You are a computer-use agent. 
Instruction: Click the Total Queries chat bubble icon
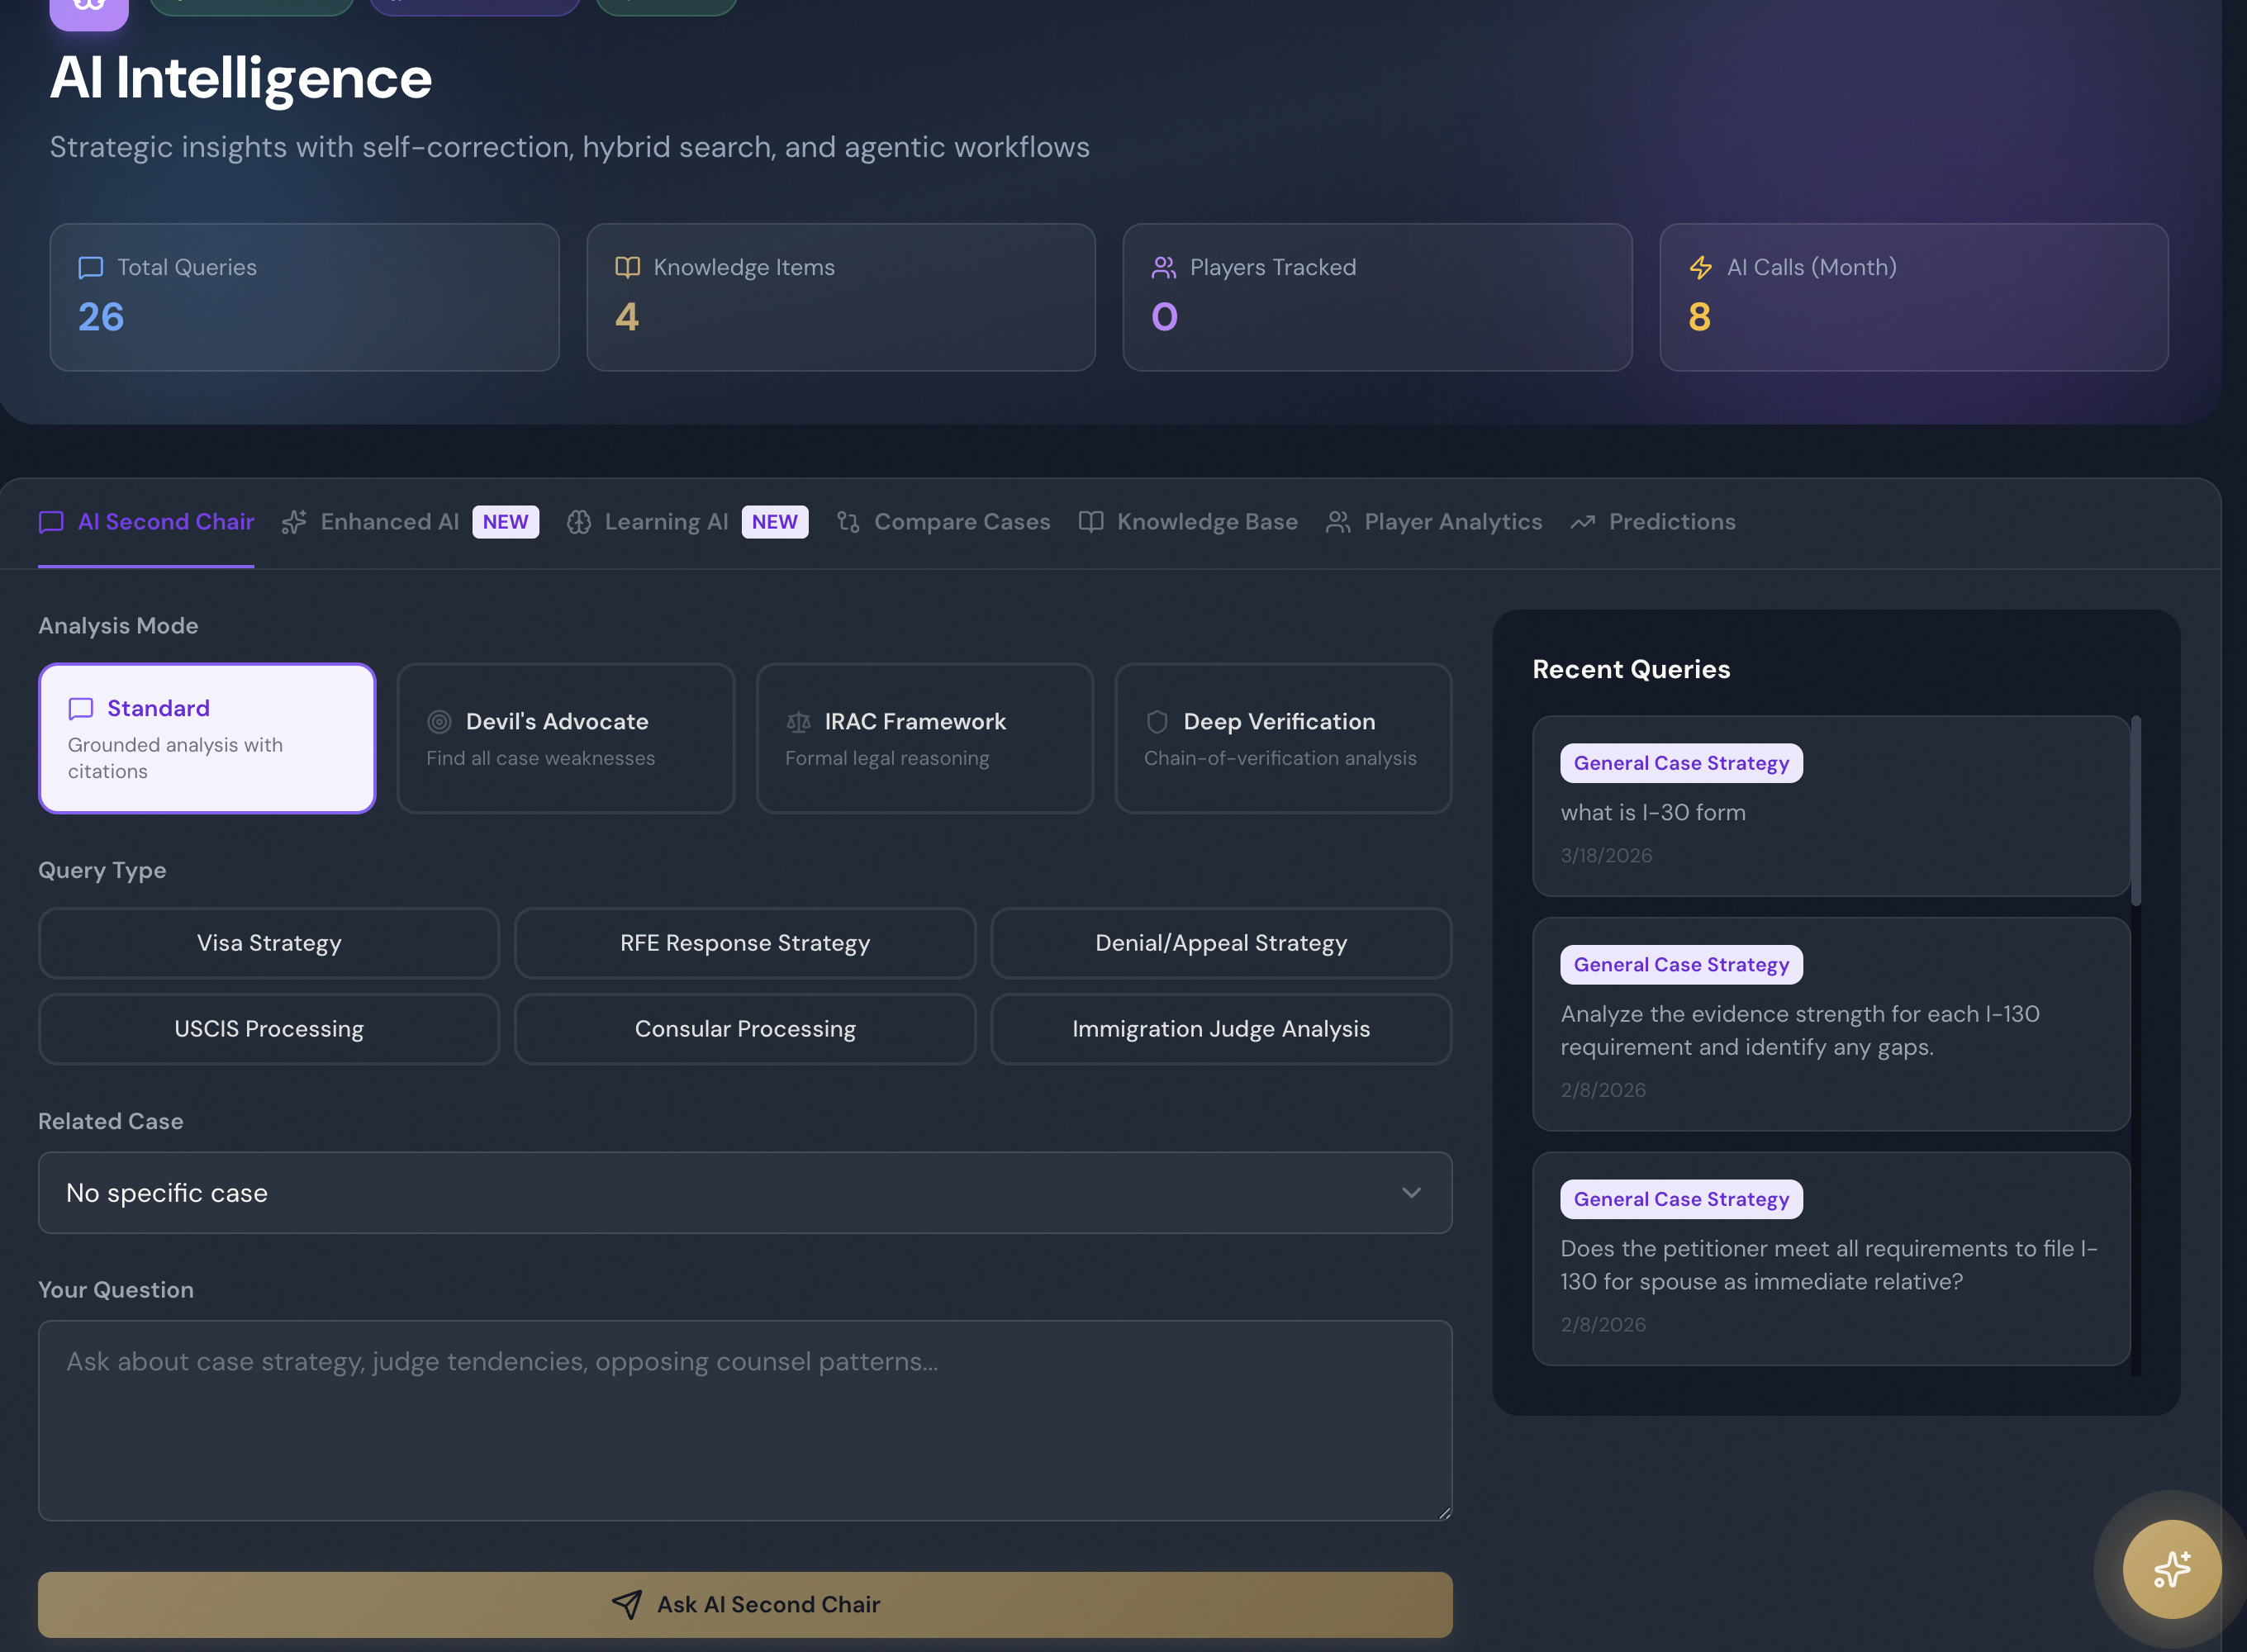click(x=91, y=268)
